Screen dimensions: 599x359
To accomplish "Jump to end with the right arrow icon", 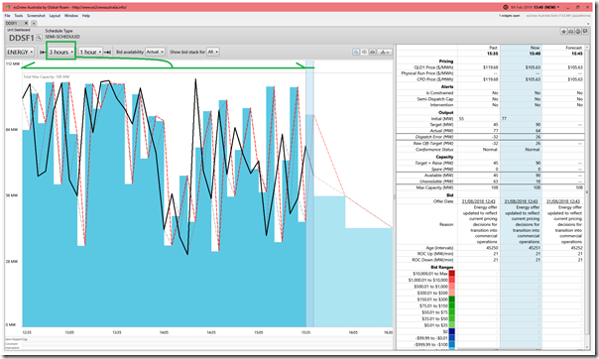I will coord(108,52).
